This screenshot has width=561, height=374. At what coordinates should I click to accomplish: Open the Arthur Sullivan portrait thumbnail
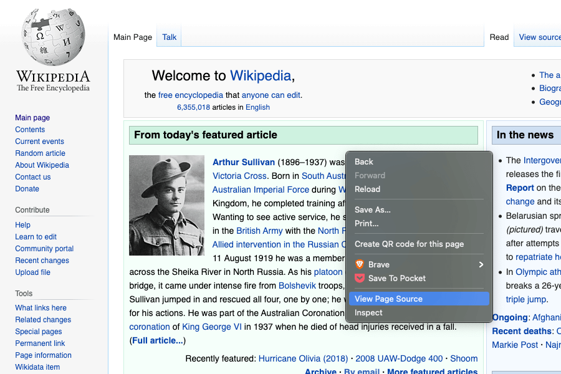(x=166, y=205)
